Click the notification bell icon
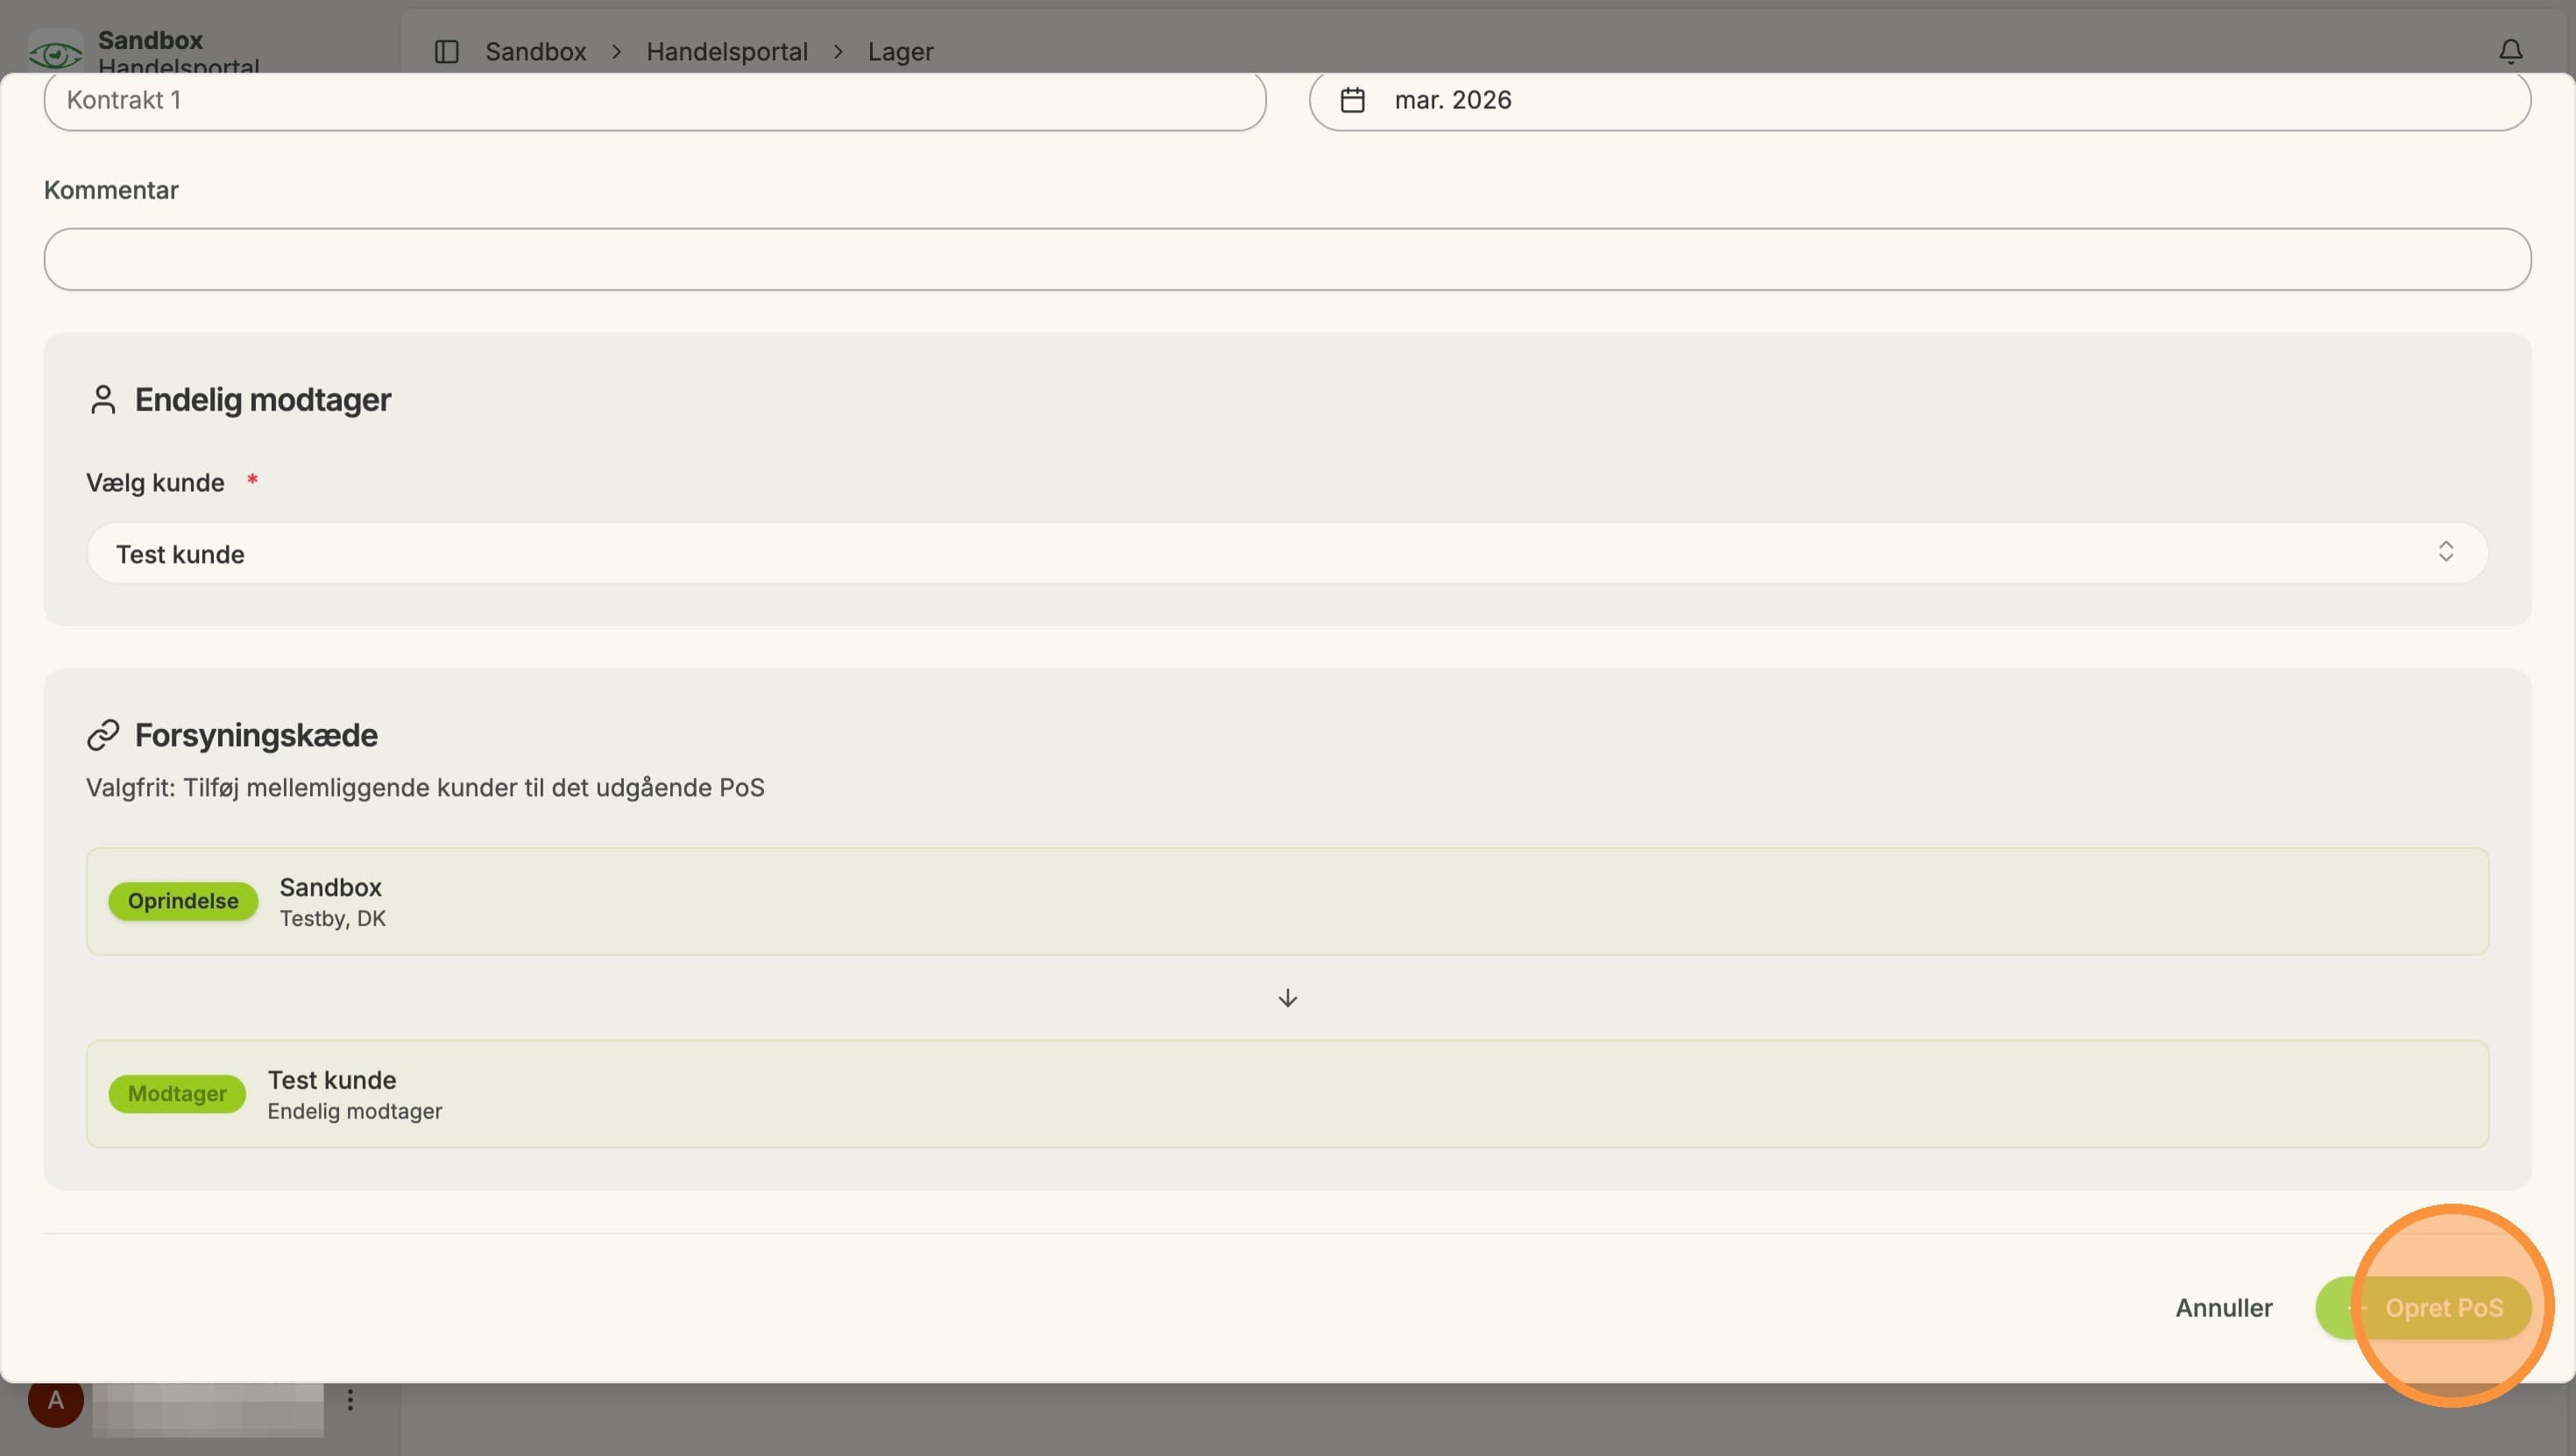Image resolution: width=2576 pixels, height=1456 pixels. click(x=2510, y=51)
